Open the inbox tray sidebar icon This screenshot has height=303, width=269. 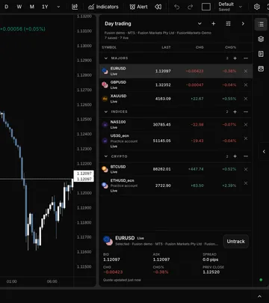tap(261, 69)
